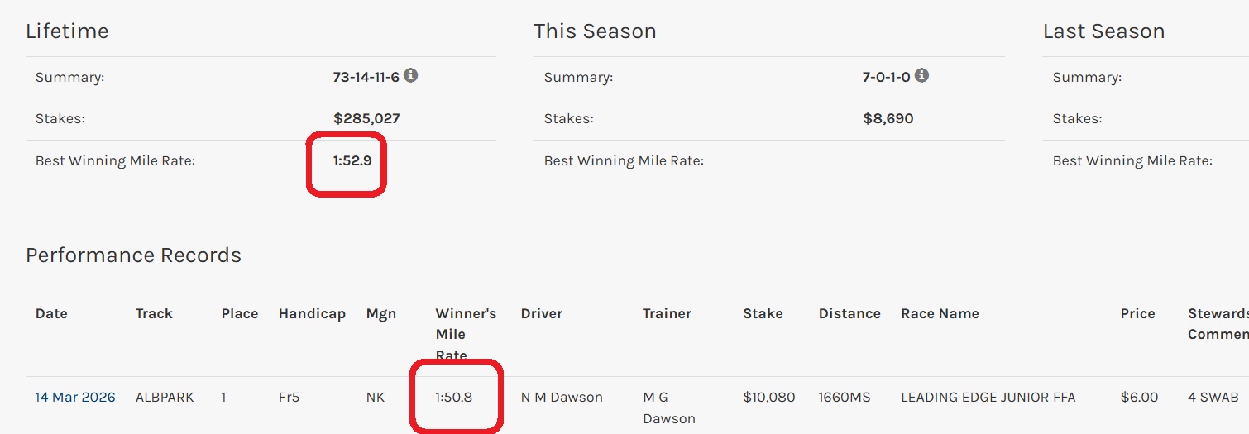Click the Track column header
Screen dimensions: 1249x434
point(154,314)
